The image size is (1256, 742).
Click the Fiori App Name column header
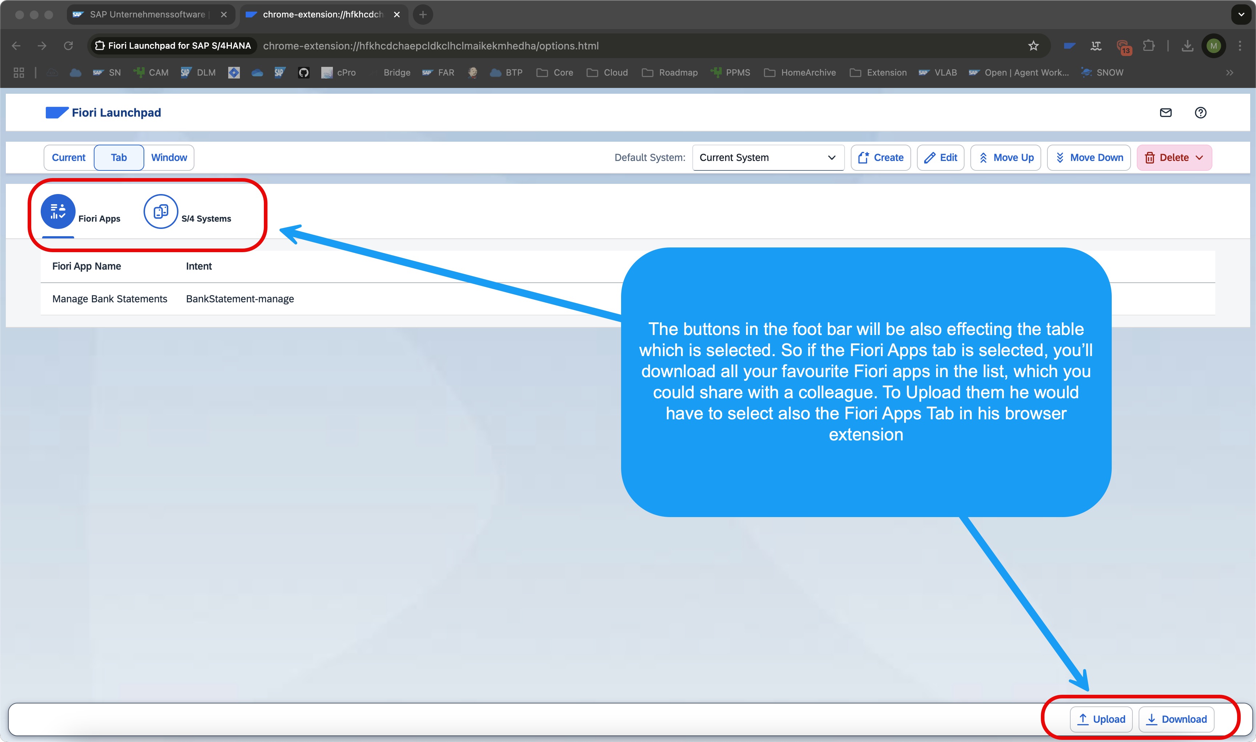[86, 266]
